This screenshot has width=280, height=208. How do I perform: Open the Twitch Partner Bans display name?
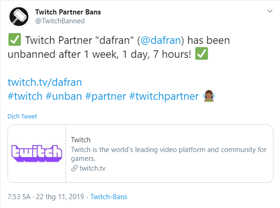(68, 12)
